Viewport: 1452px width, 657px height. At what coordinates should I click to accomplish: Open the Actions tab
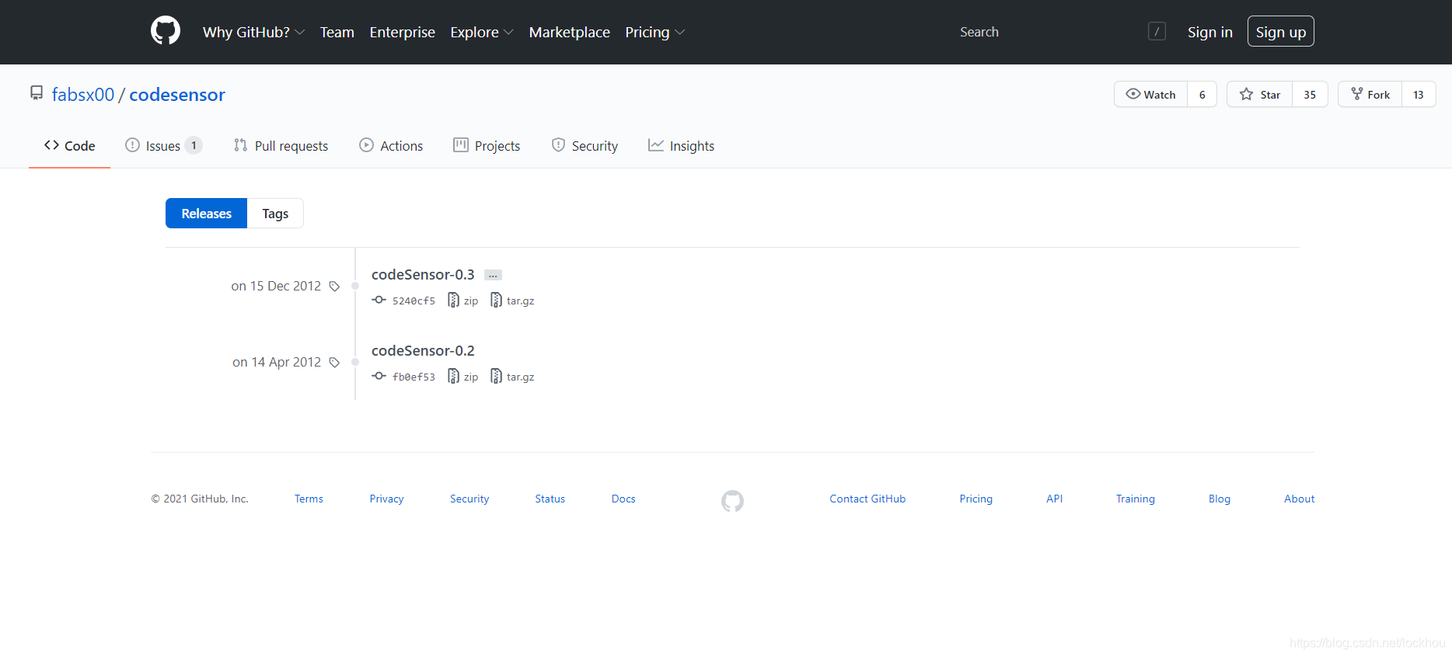pyautogui.click(x=391, y=145)
